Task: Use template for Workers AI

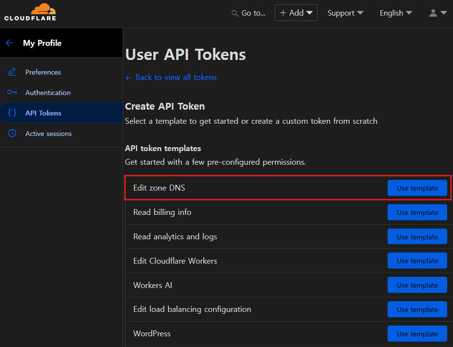Action: [417, 285]
